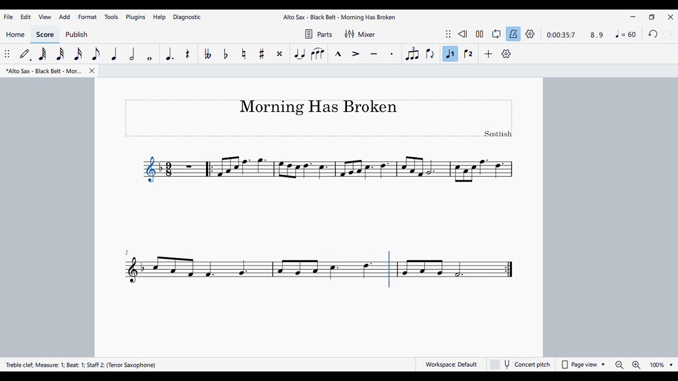The image size is (678, 381).
Task: Open playback settings gear
Action: (x=530, y=34)
